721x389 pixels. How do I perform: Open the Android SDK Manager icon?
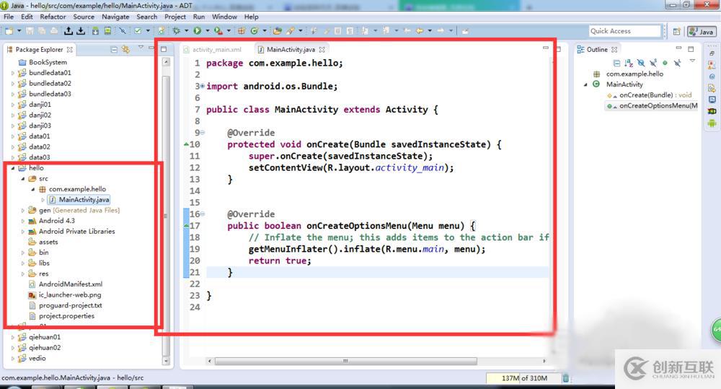95,31
